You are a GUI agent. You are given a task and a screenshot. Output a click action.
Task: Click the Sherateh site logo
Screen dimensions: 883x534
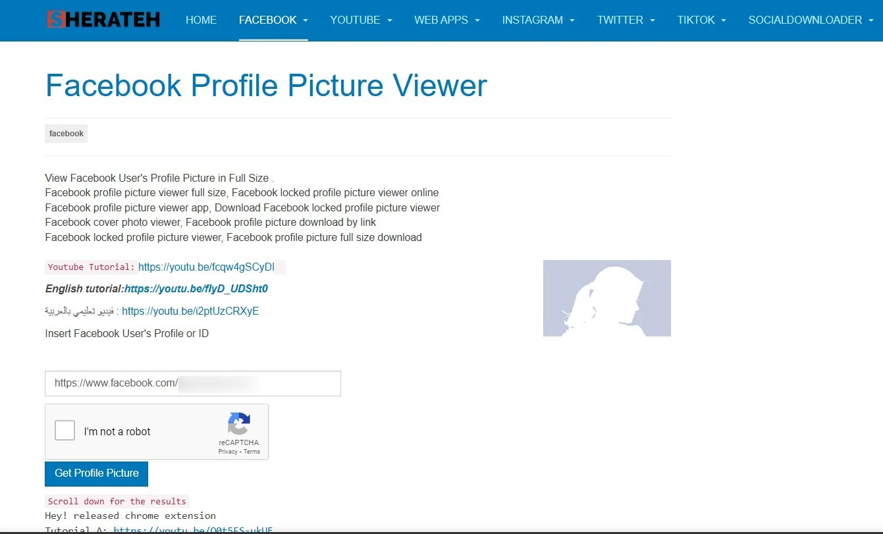103,20
